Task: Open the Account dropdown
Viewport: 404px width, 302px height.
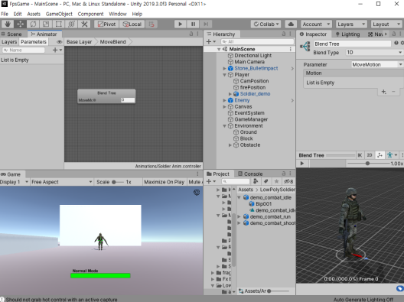Action: pyautogui.click(x=316, y=24)
